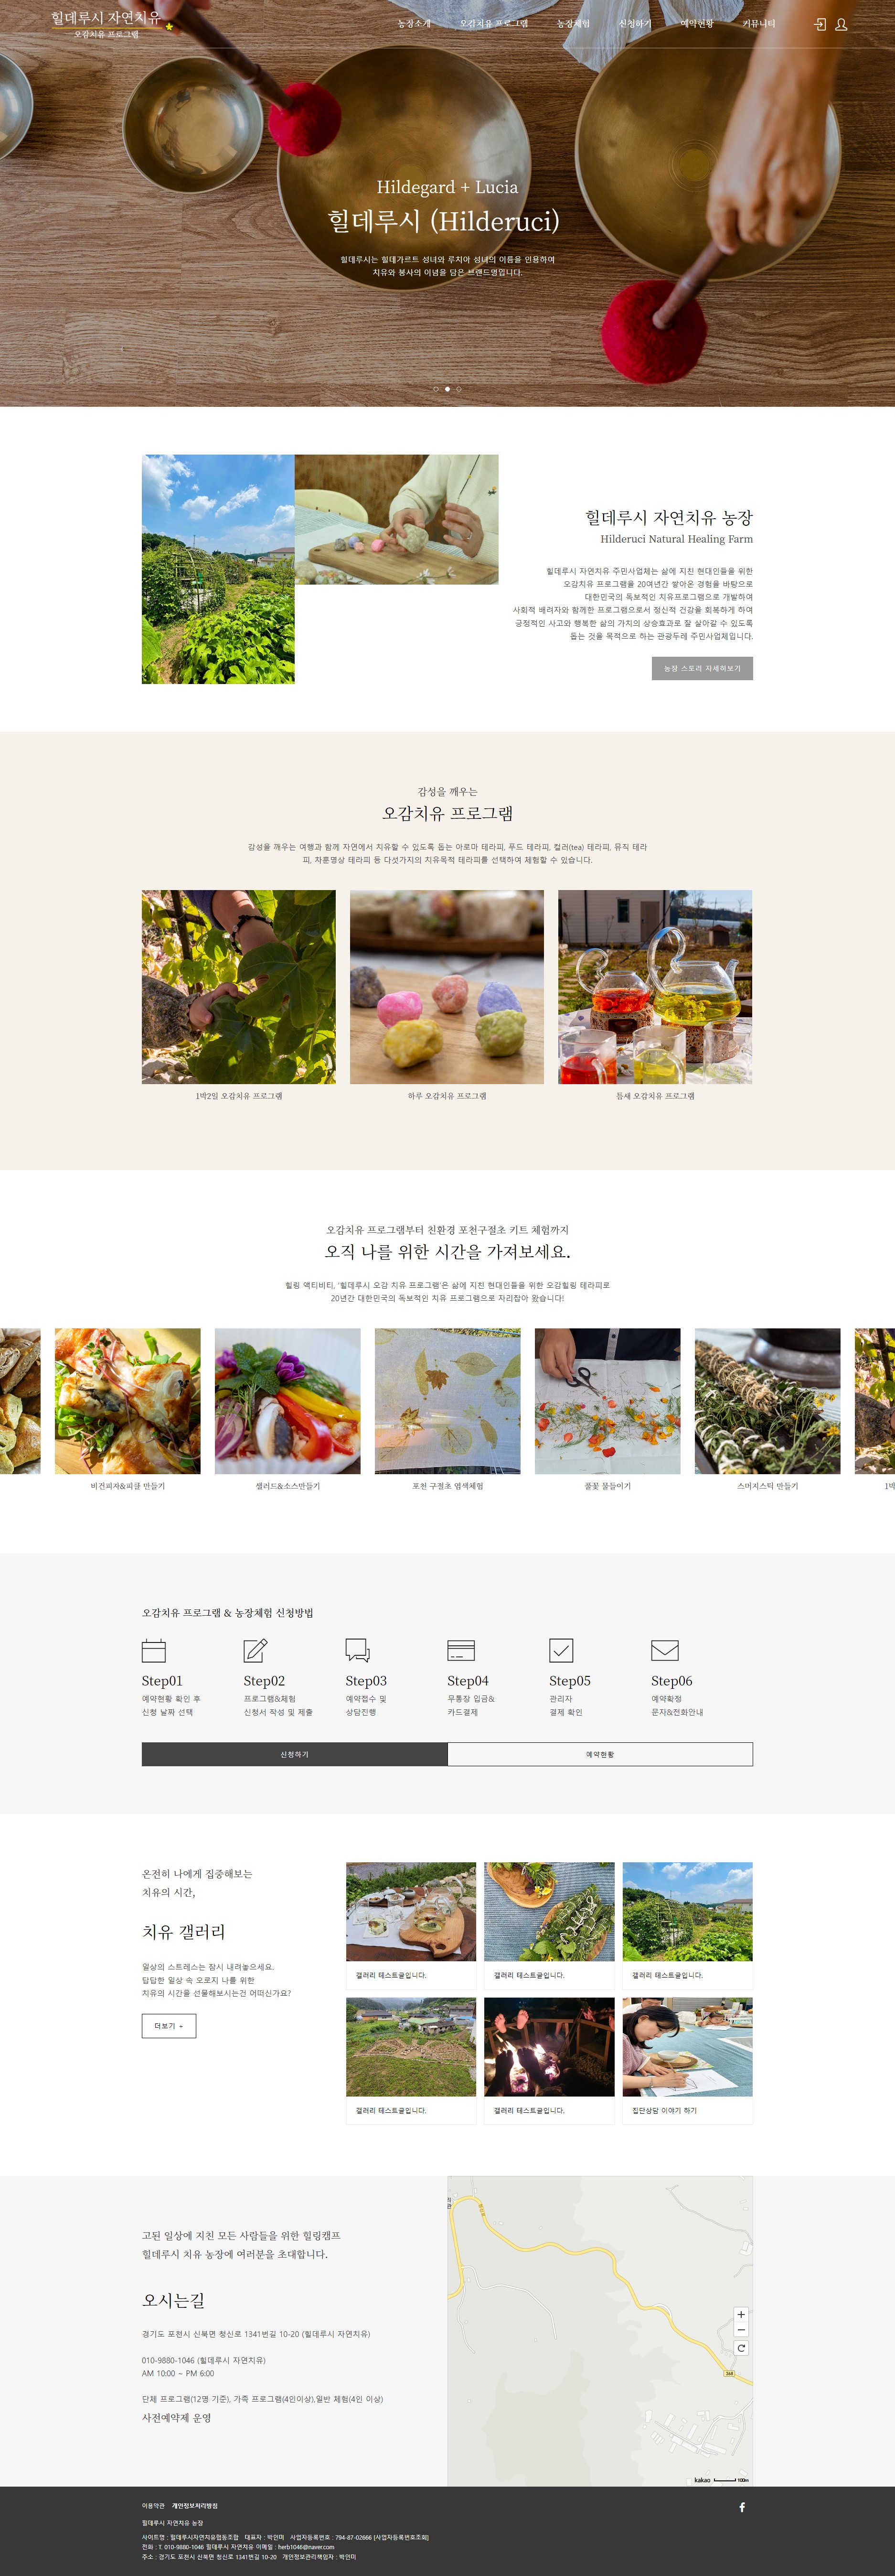
Task: Click the 개인정보처리방침 footer link
Action: [x=195, y=2506]
